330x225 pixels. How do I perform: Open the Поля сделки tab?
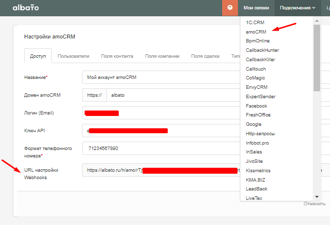[x=205, y=56]
